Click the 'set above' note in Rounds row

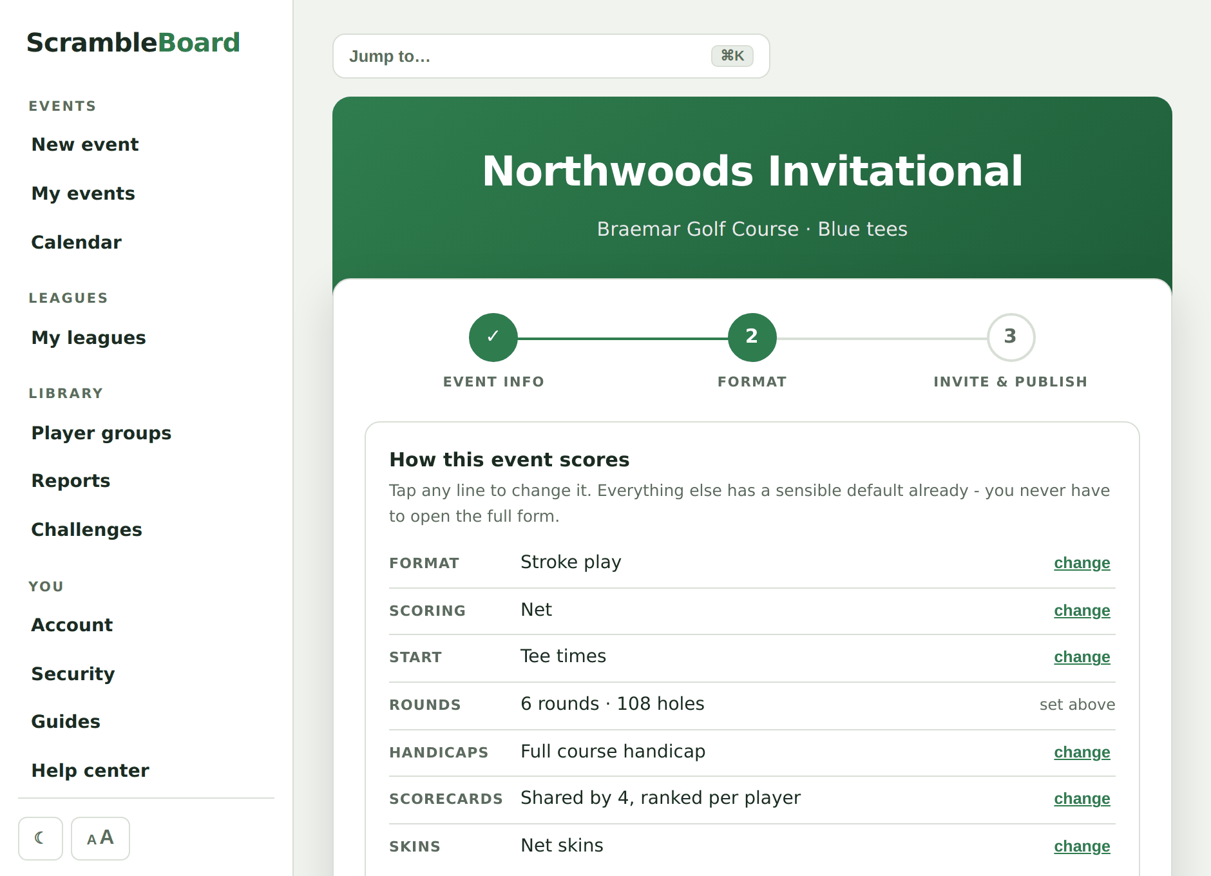(1077, 705)
